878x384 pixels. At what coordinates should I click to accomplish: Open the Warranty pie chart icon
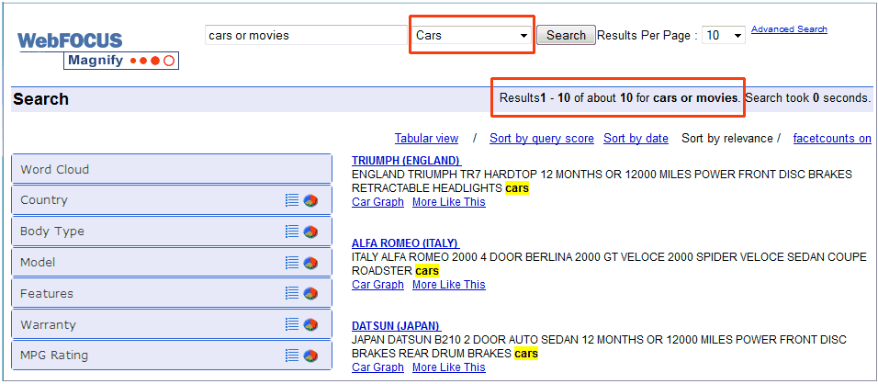[310, 324]
